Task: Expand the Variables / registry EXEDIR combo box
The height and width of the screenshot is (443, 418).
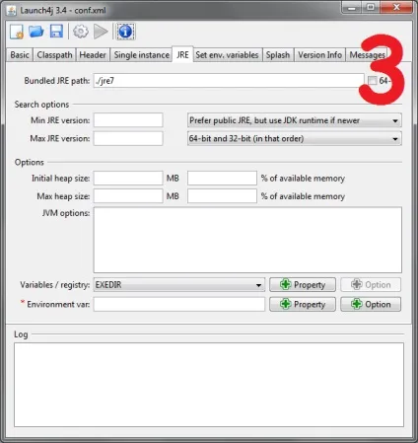Action: pyautogui.click(x=179, y=285)
